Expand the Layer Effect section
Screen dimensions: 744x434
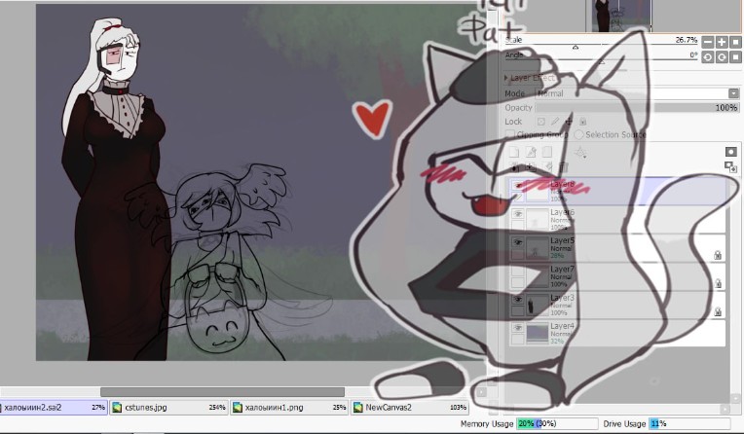click(505, 77)
